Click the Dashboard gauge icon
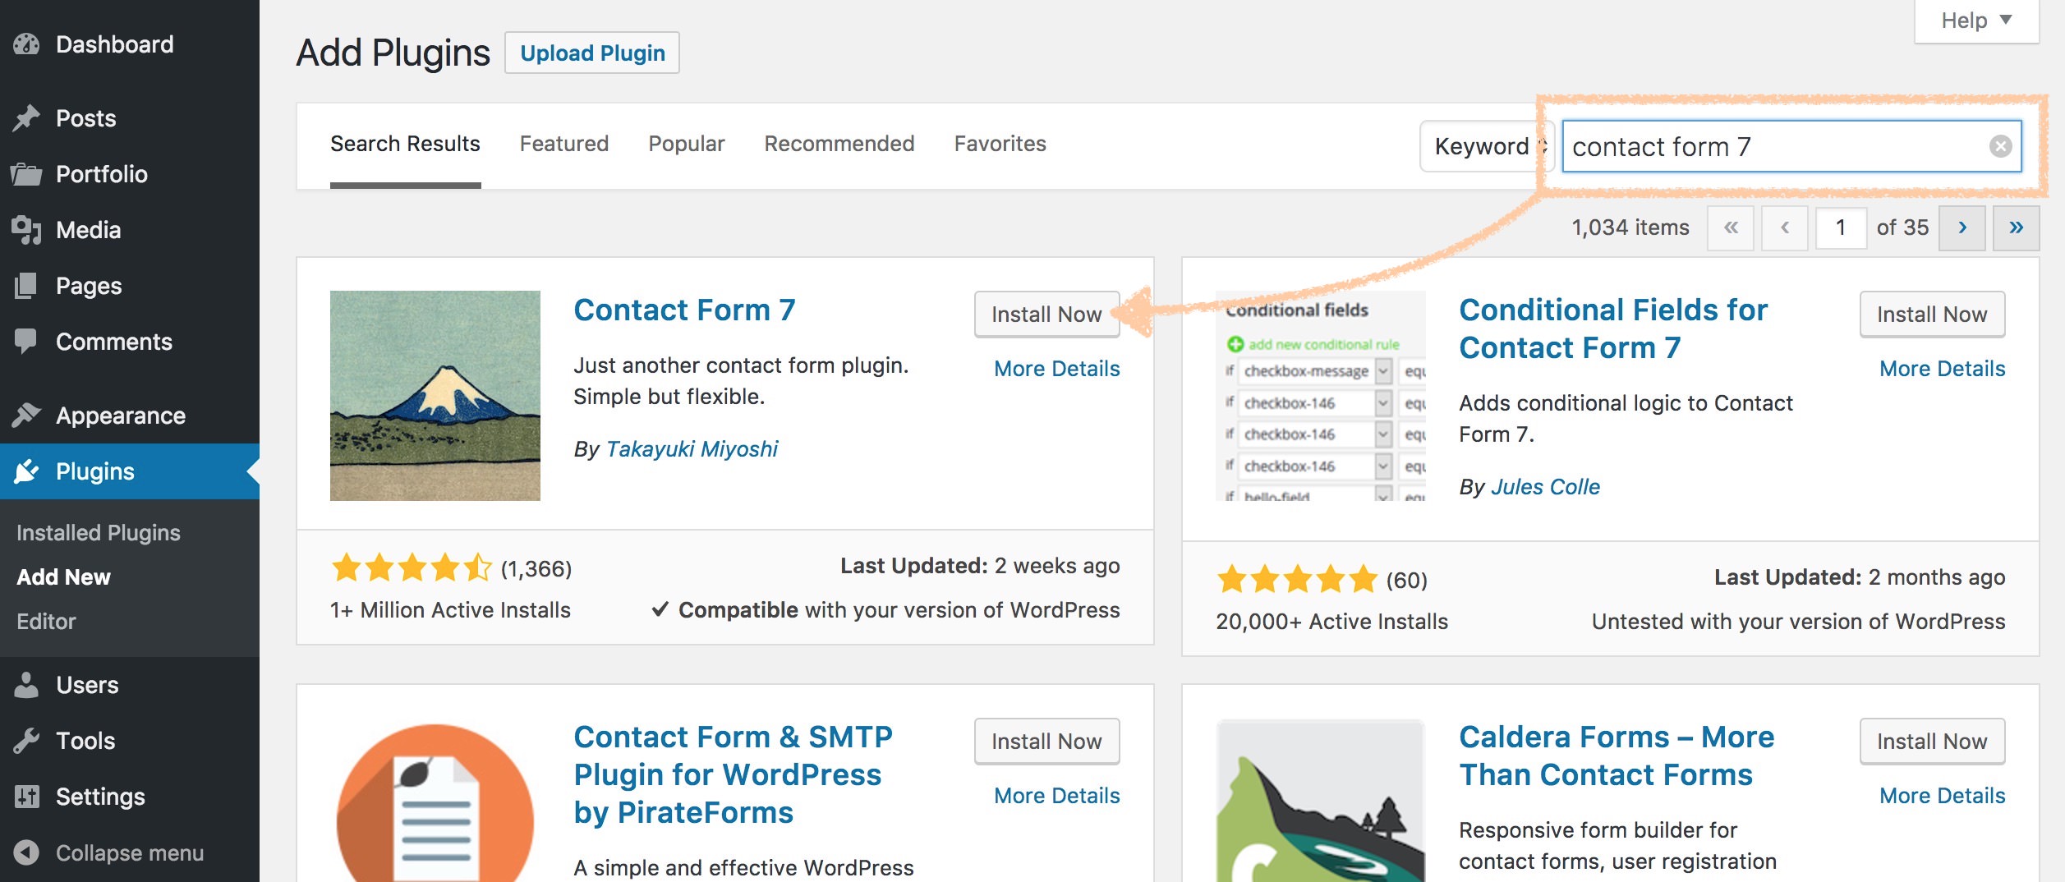 click(26, 44)
